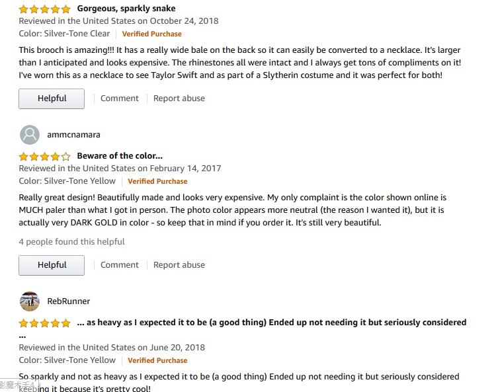This screenshot has width=496, height=392.
Task: Click the five-star rating on snake review
Action: tap(44, 9)
